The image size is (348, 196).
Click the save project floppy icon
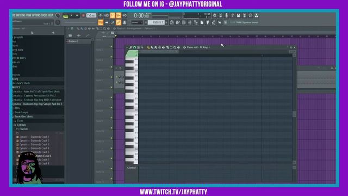pos(238,15)
